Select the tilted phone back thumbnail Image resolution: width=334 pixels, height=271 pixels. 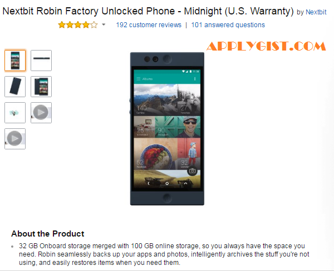click(15, 87)
